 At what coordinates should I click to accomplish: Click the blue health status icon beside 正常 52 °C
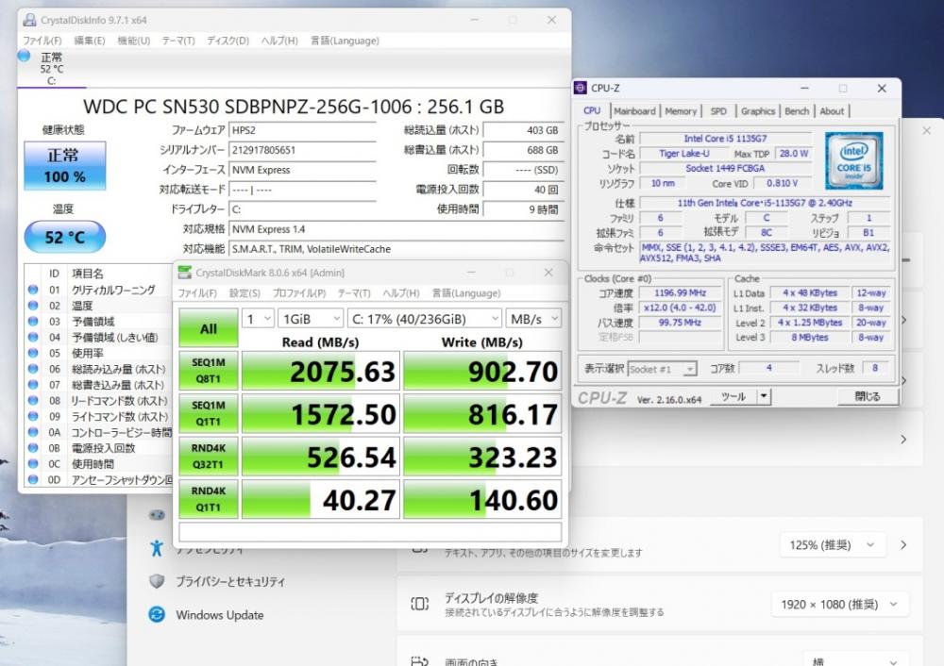click(24, 58)
